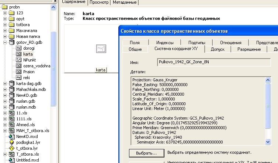Click the Махачкала folder icon
Image resolution: width=278 pixels, height=163 pixels.
pos(12,31)
